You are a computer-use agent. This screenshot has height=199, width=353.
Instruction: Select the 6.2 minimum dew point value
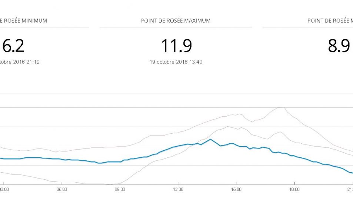pos(13,46)
